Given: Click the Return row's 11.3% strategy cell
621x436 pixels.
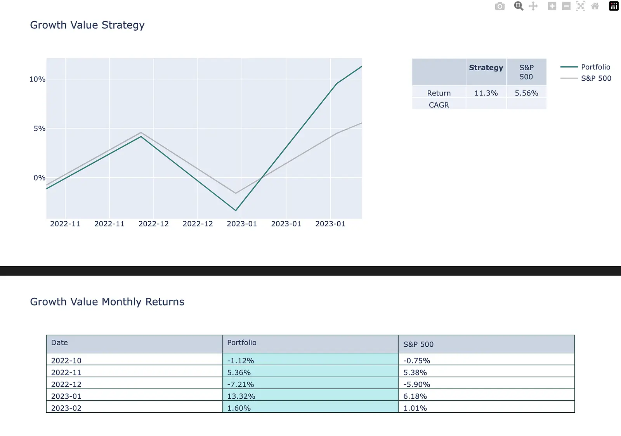Looking at the screenshot, I should tap(486, 93).
